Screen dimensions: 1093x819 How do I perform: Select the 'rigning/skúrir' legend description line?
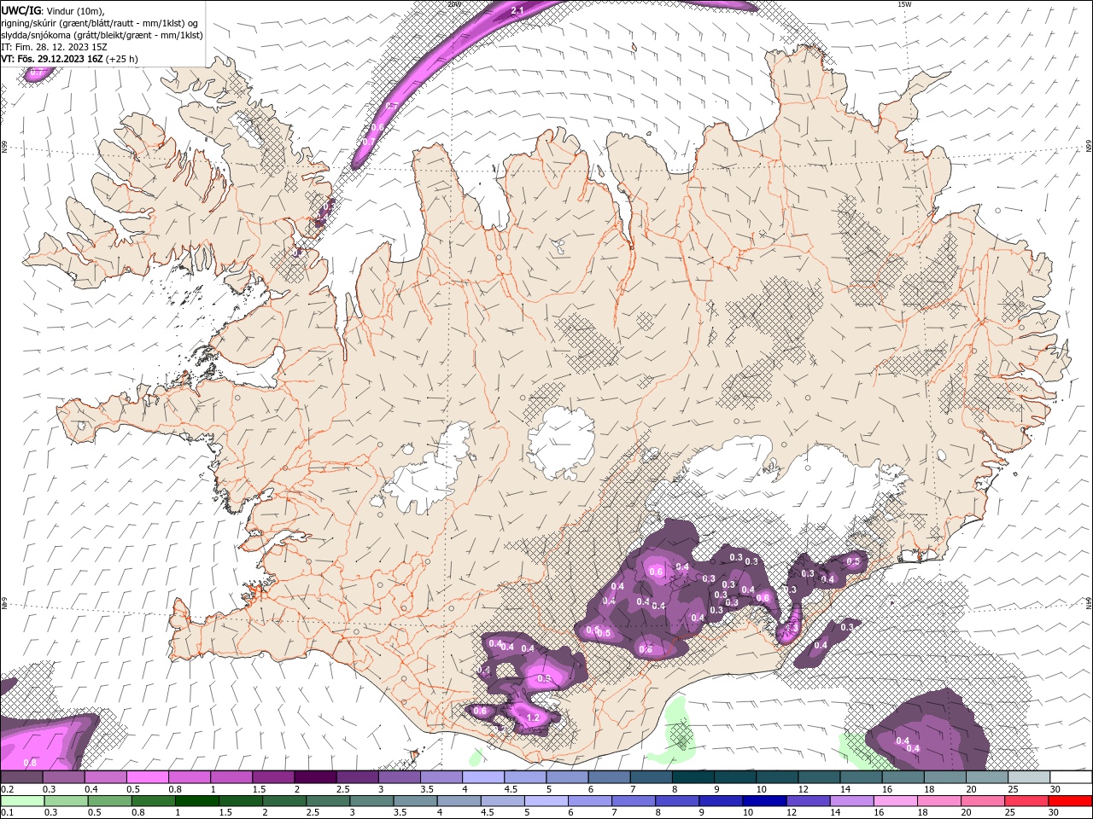pos(99,23)
